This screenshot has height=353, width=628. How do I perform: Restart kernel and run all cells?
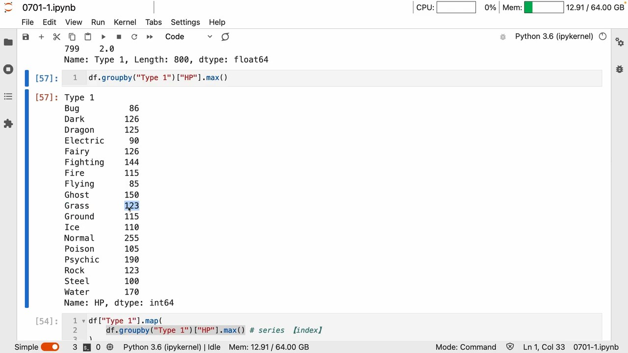(x=150, y=37)
